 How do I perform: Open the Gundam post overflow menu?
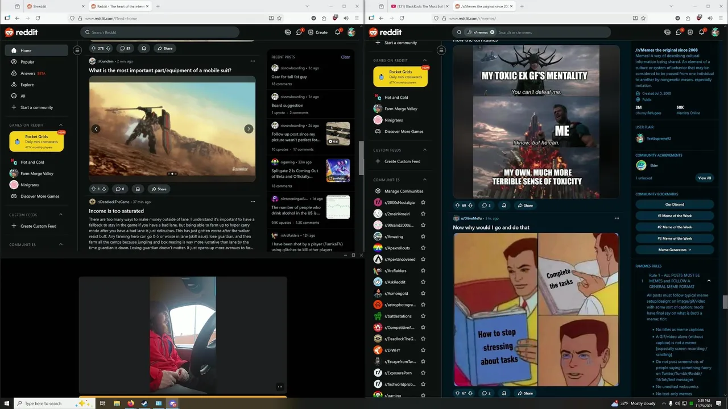tap(253, 61)
